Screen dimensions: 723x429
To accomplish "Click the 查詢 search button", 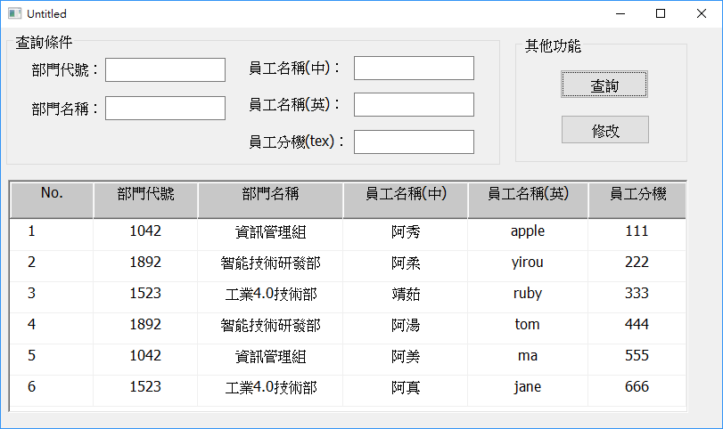I will 604,85.
